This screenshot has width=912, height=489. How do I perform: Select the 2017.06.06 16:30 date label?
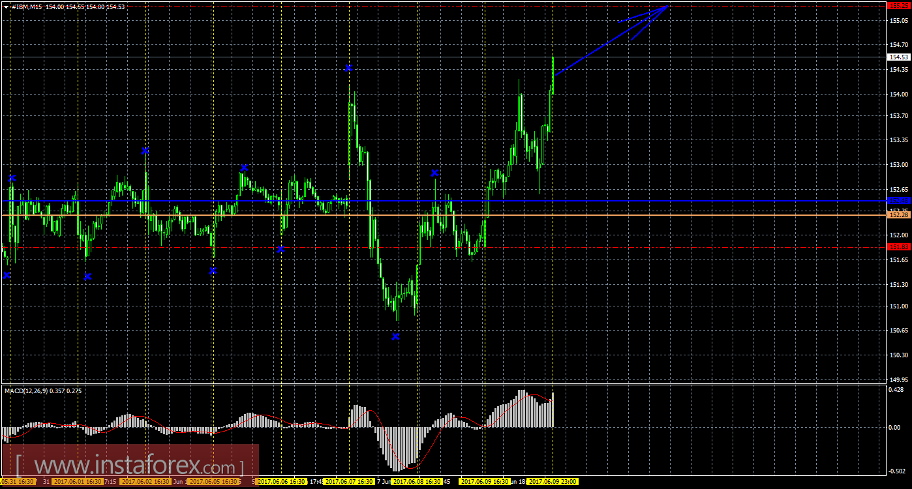point(282,482)
